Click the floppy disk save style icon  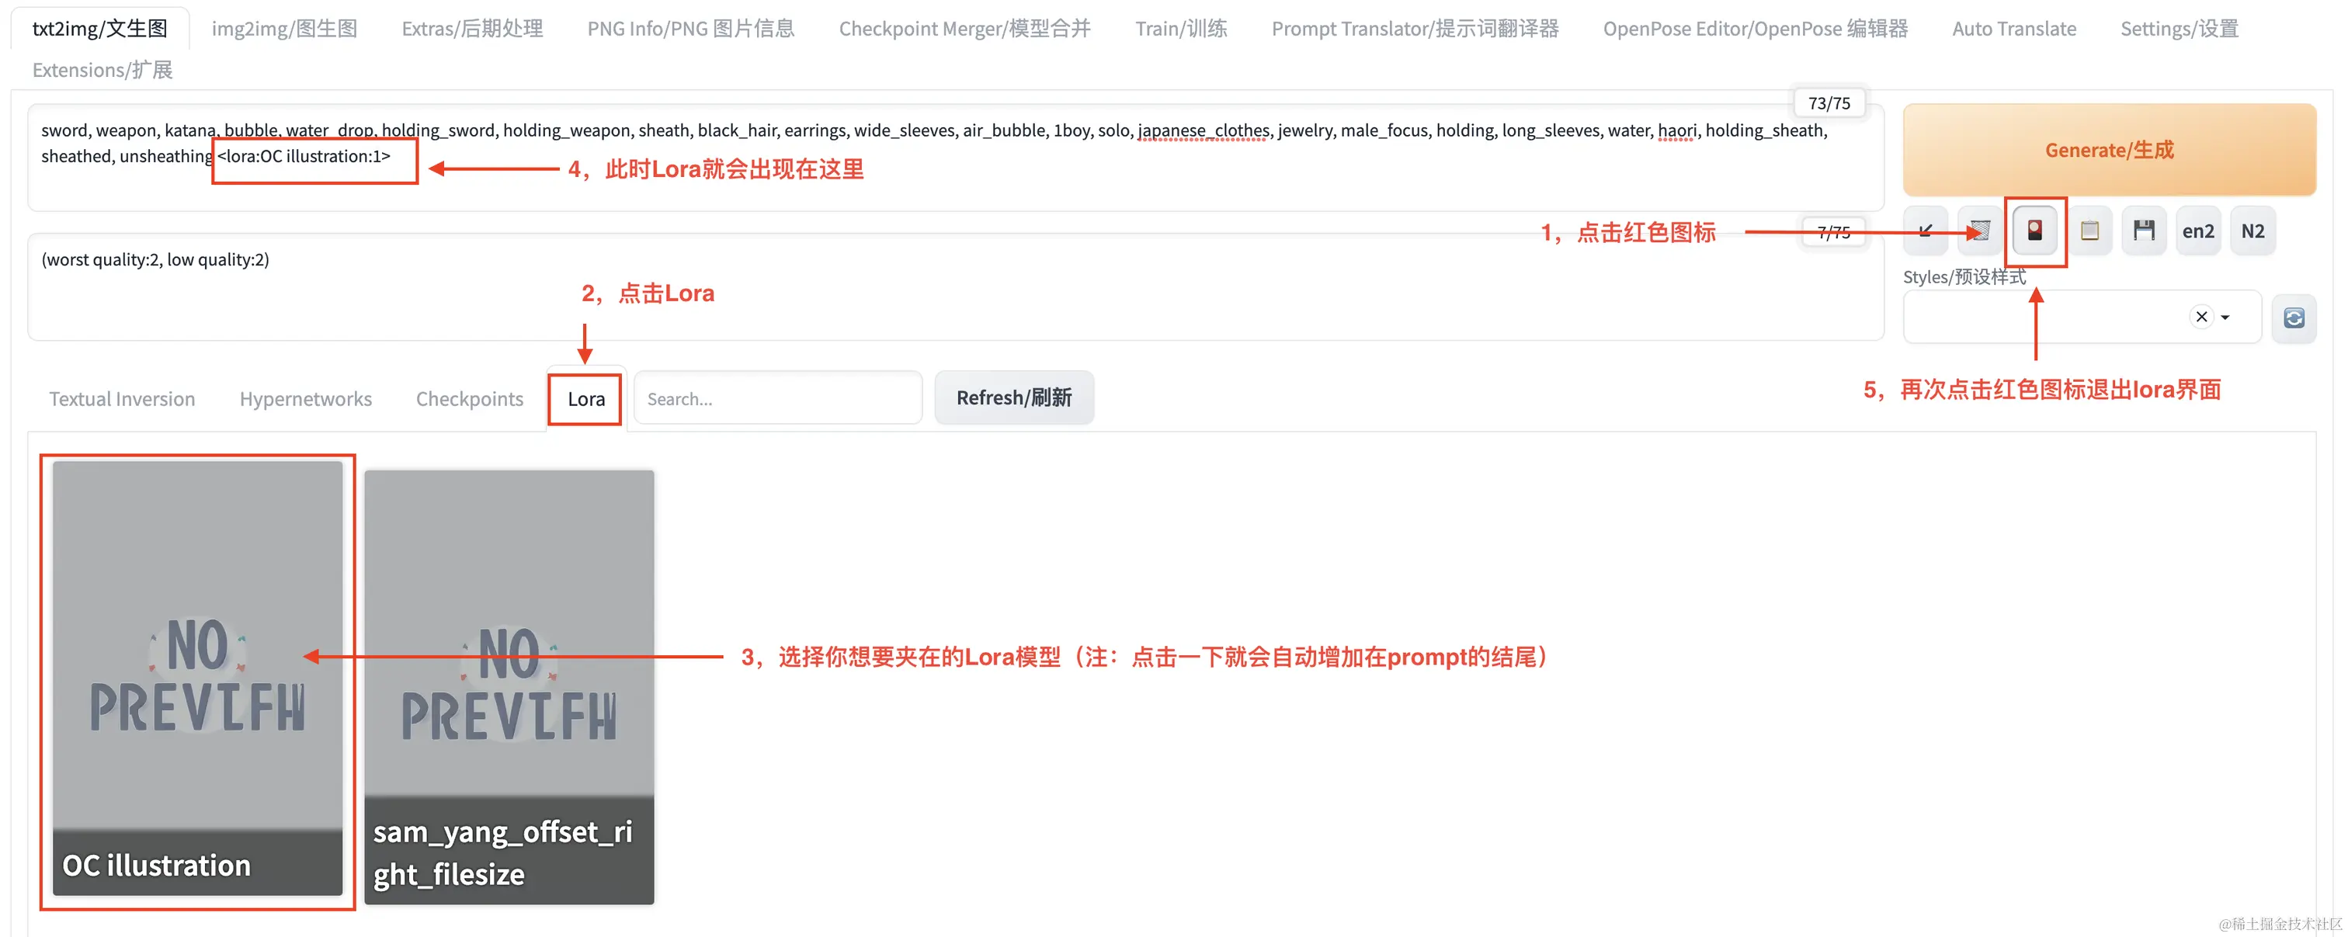click(x=2144, y=231)
